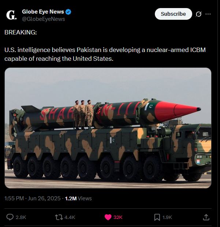Click the Subscribe button
Viewport: 220px width, 227px height.
click(173, 14)
